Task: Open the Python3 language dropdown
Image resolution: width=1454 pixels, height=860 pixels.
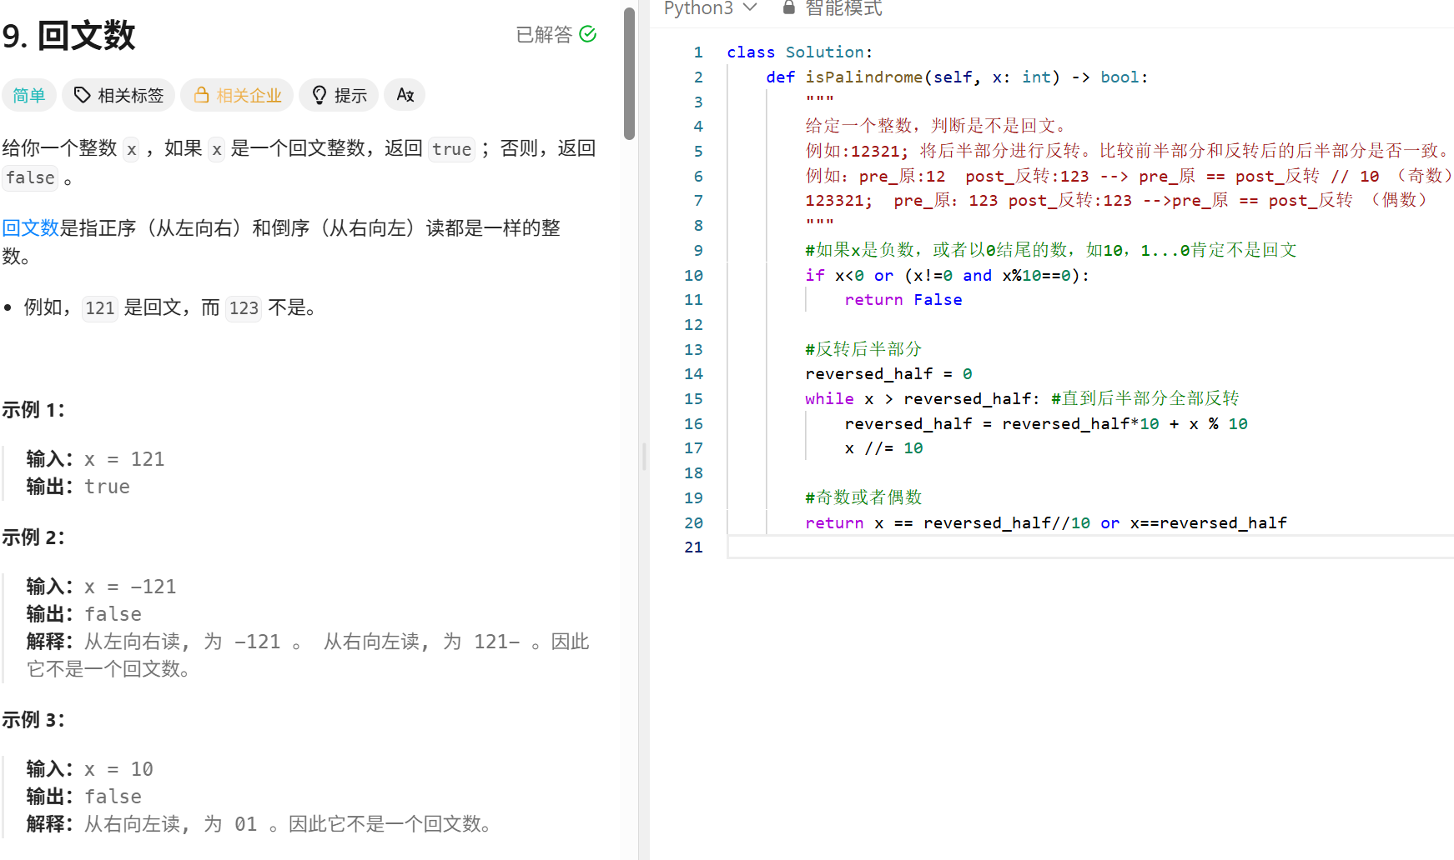Action: 710,8
